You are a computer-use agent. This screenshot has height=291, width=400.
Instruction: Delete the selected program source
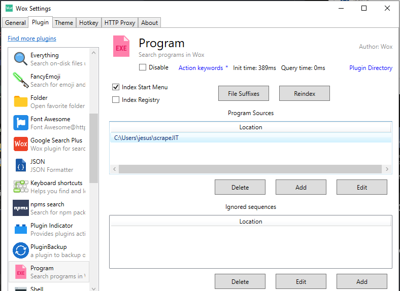(240, 187)
